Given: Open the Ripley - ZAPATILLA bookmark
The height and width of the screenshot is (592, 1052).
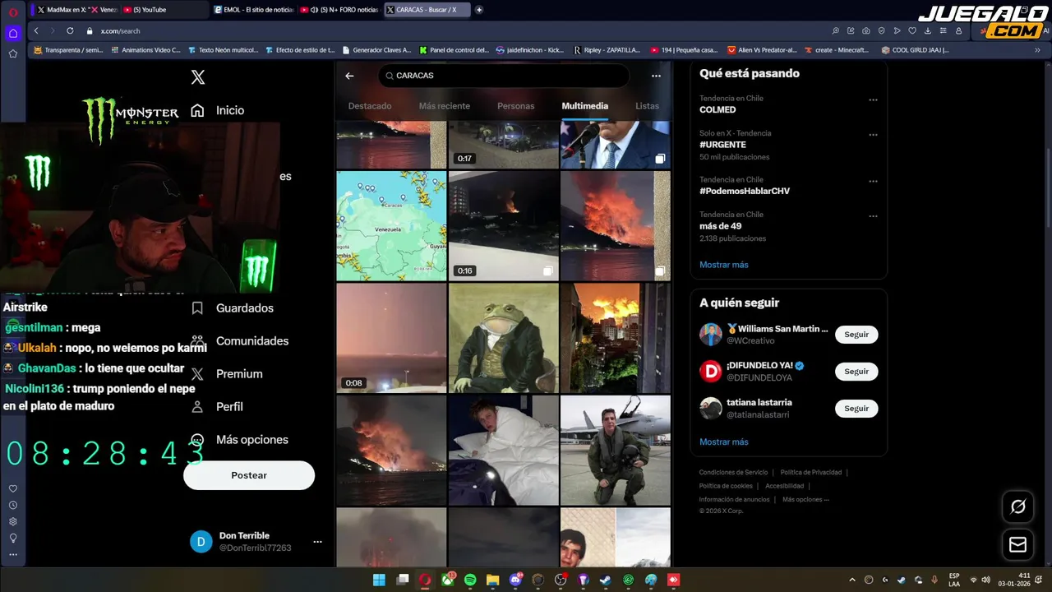Looking at the screenshot, I should coord(607,50).
